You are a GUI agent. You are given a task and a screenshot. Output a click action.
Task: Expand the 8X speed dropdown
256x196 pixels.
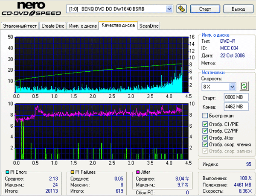tap(232, 87)
